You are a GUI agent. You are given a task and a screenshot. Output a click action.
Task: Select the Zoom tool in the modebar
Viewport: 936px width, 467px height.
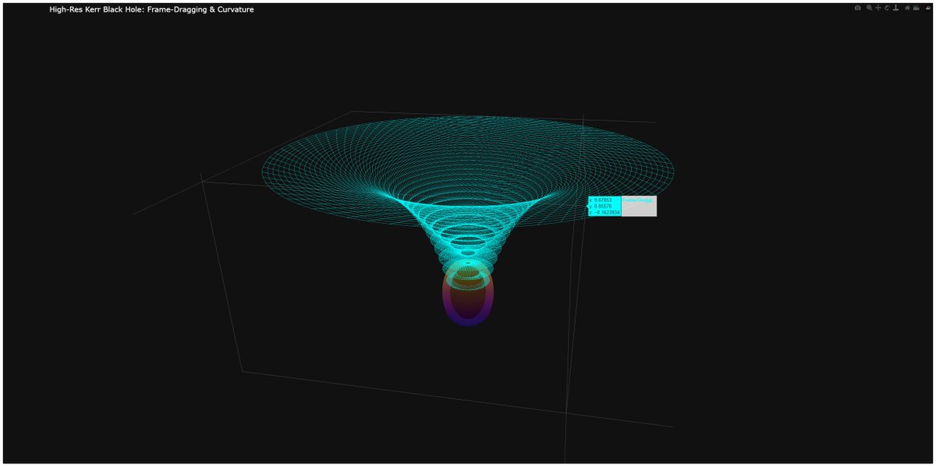(x=869, y=8)
